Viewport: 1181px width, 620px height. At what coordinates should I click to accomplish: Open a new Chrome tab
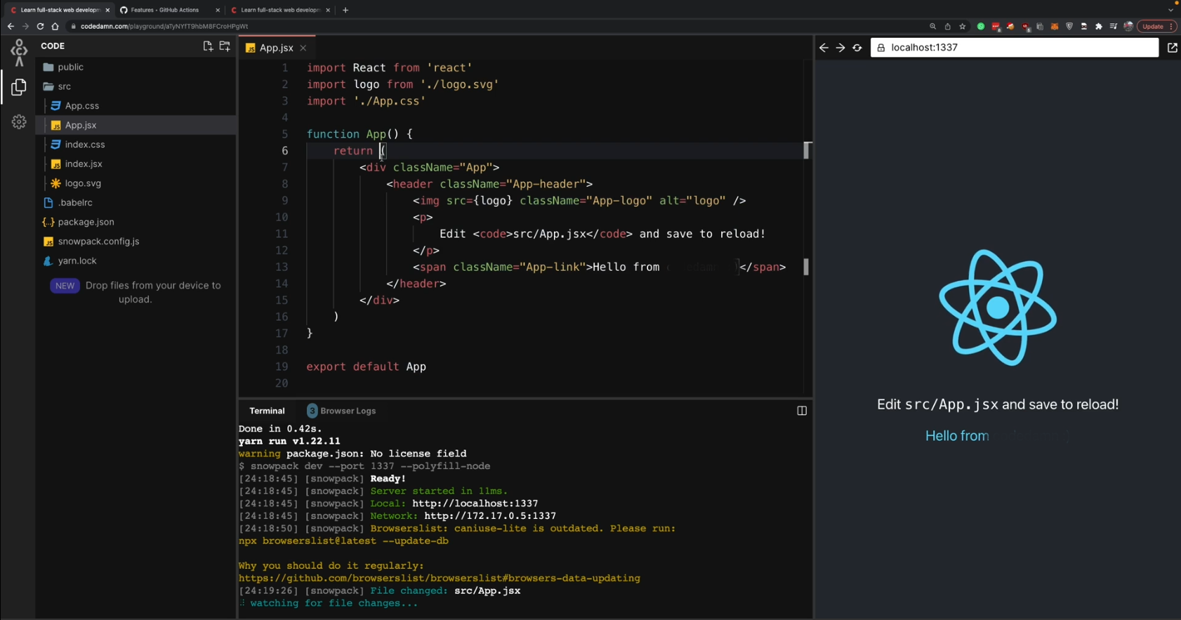[345, 10]
